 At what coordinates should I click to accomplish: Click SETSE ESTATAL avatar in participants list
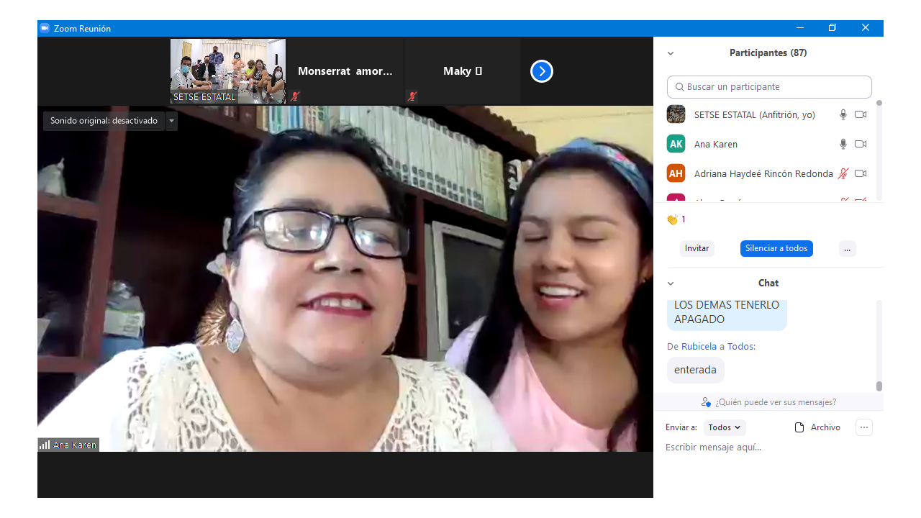coord(676,114)
